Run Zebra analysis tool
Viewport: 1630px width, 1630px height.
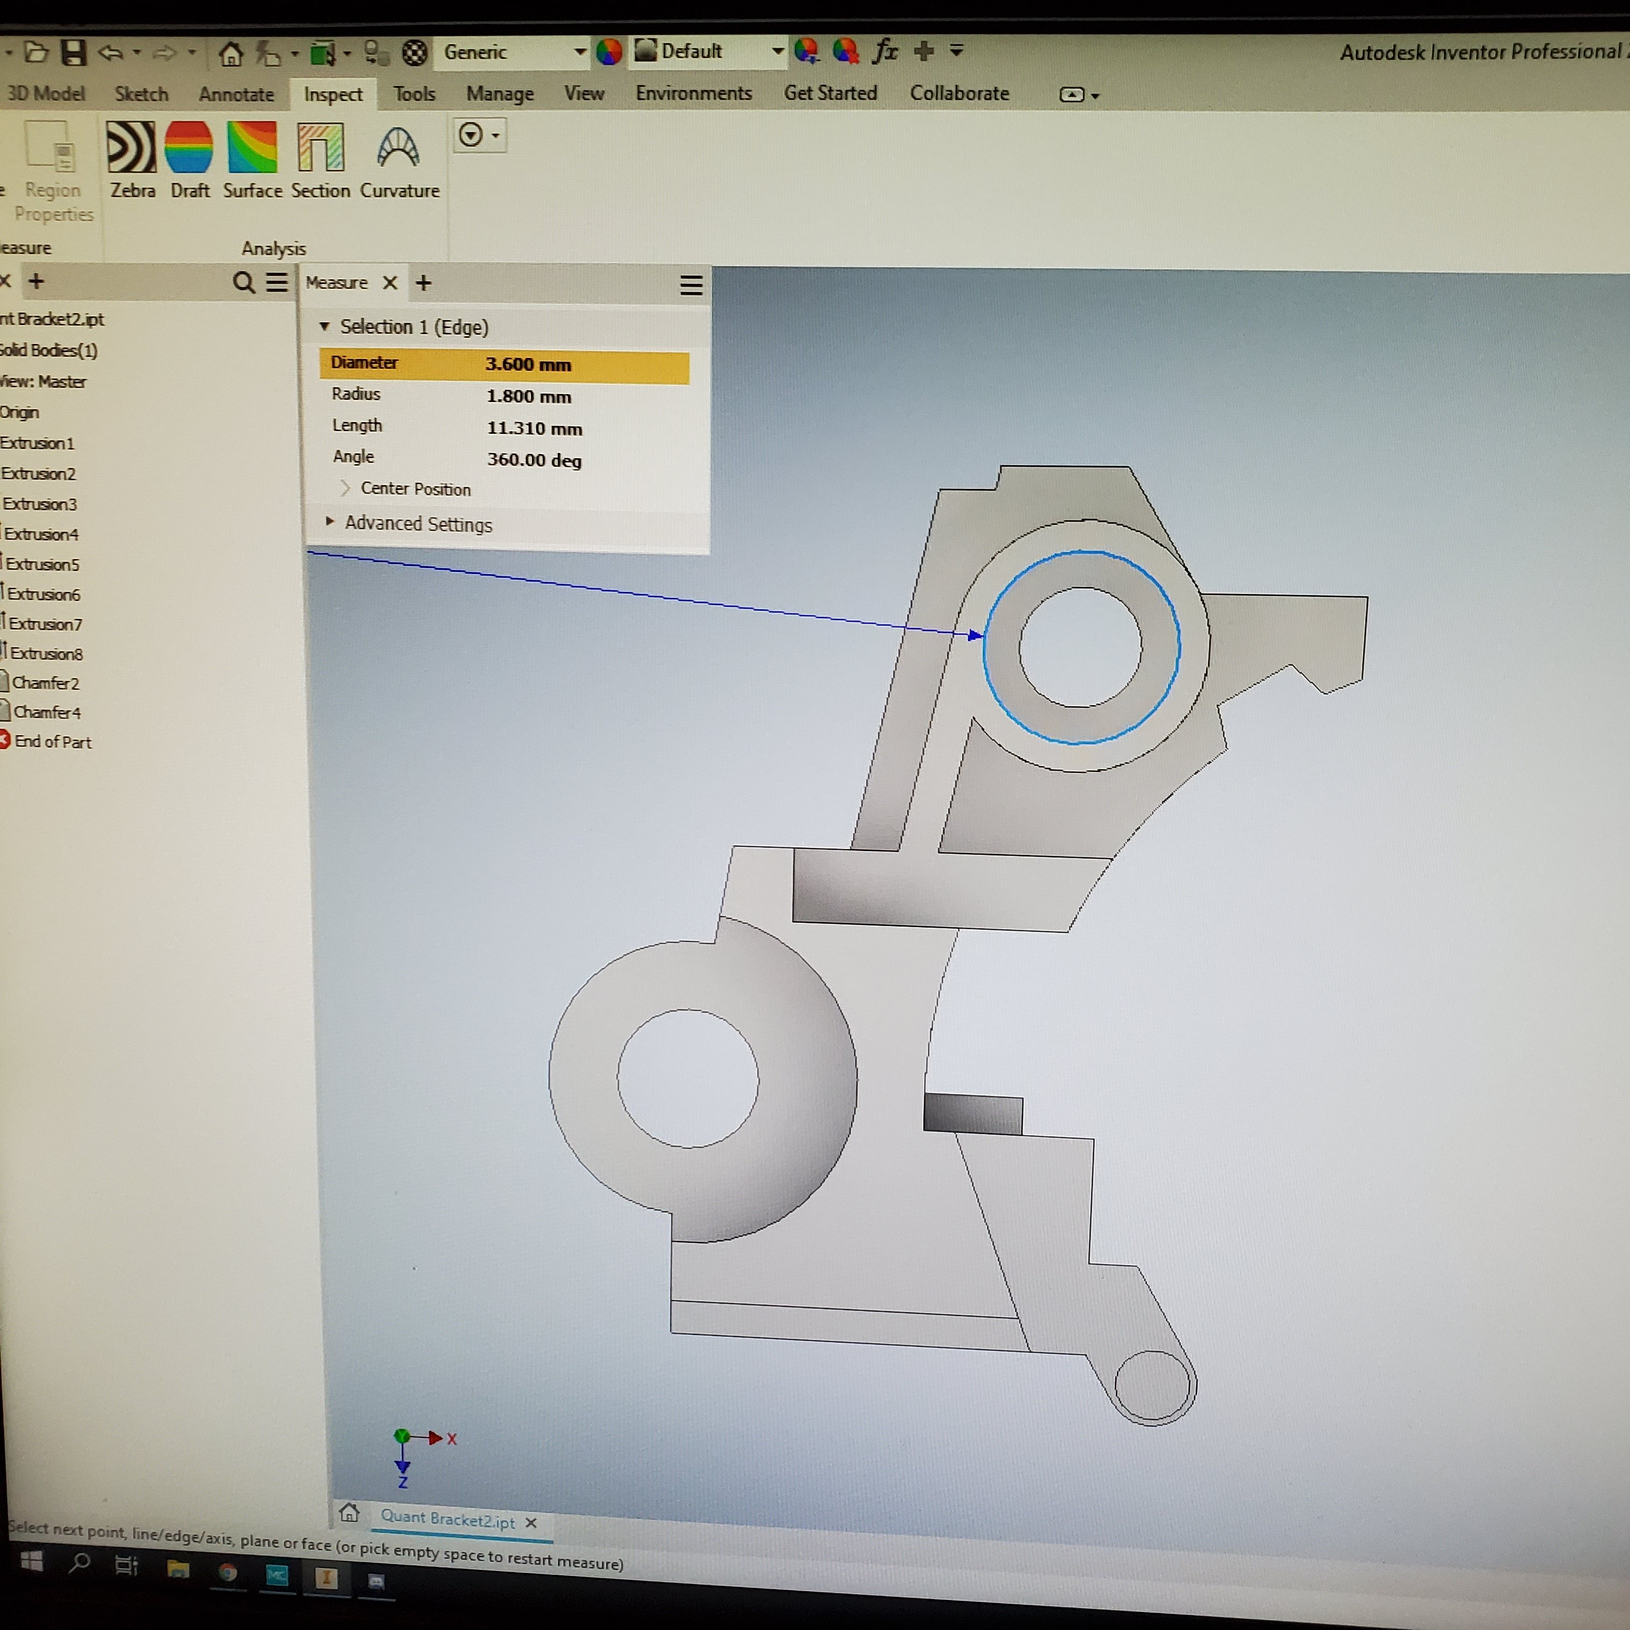click(133, 160)
